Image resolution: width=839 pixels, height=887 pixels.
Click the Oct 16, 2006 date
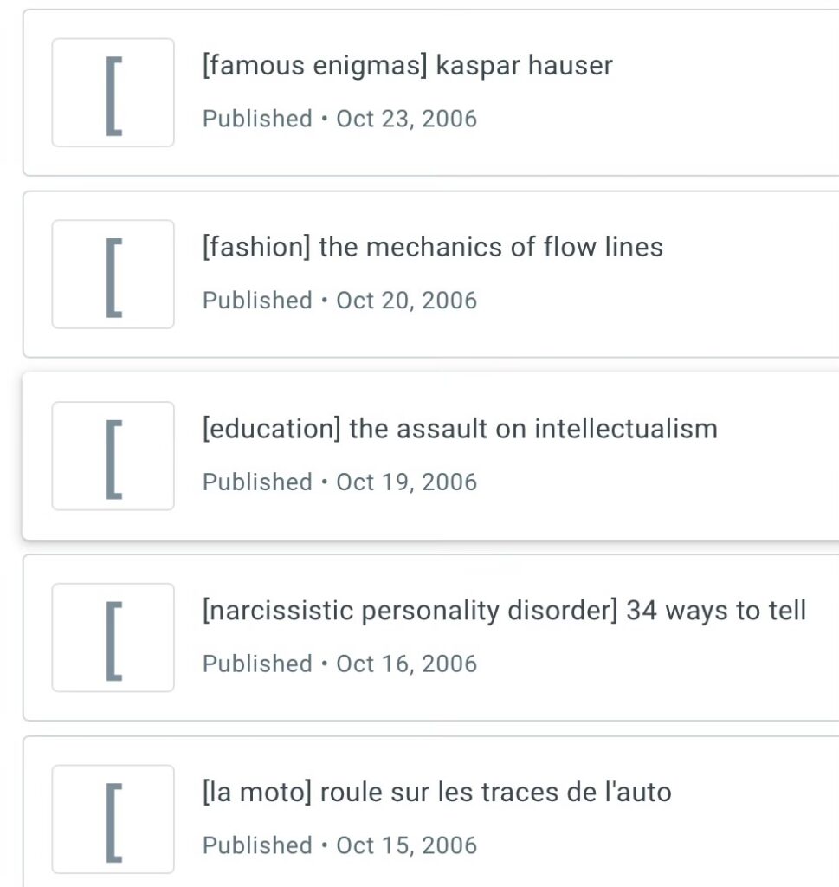click(406, 664)
